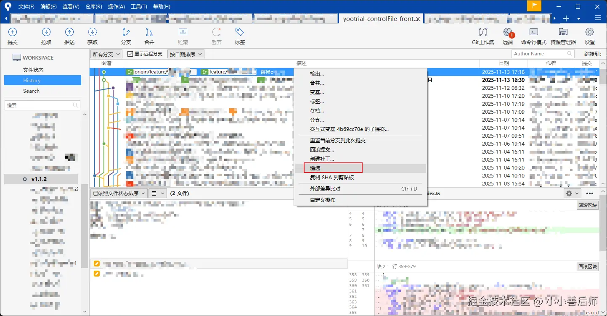This screenshot has height=316, width=607.
Task: Open the 仓库(R) menu
Action: tap(93, 6)
